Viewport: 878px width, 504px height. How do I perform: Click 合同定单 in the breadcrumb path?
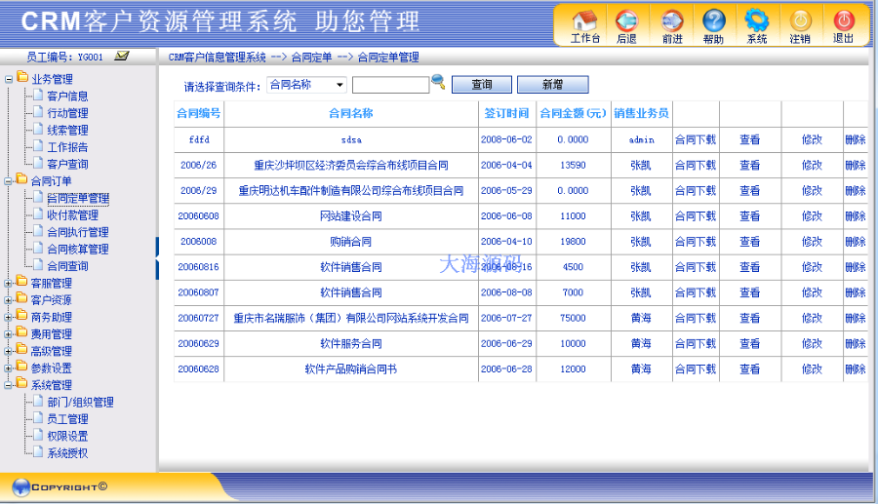pos(311,58)
